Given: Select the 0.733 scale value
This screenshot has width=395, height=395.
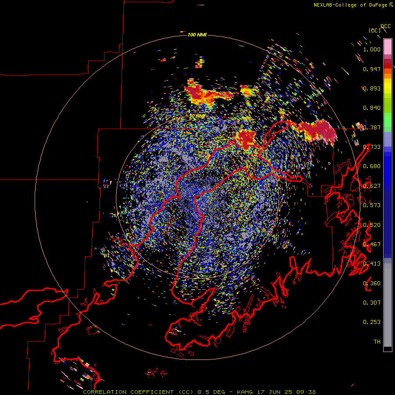Looking at the screenshot, I should point(372,147).
